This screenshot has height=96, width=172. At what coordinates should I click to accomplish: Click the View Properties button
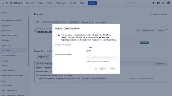[x=148, y=30]
